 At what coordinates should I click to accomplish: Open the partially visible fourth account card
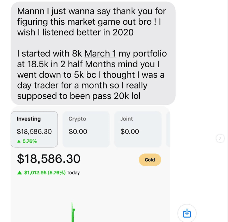tap(168, 129)
